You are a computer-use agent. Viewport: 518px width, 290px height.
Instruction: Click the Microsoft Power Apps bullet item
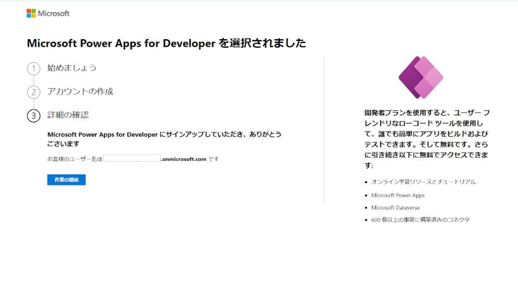[x=398, y=195]
